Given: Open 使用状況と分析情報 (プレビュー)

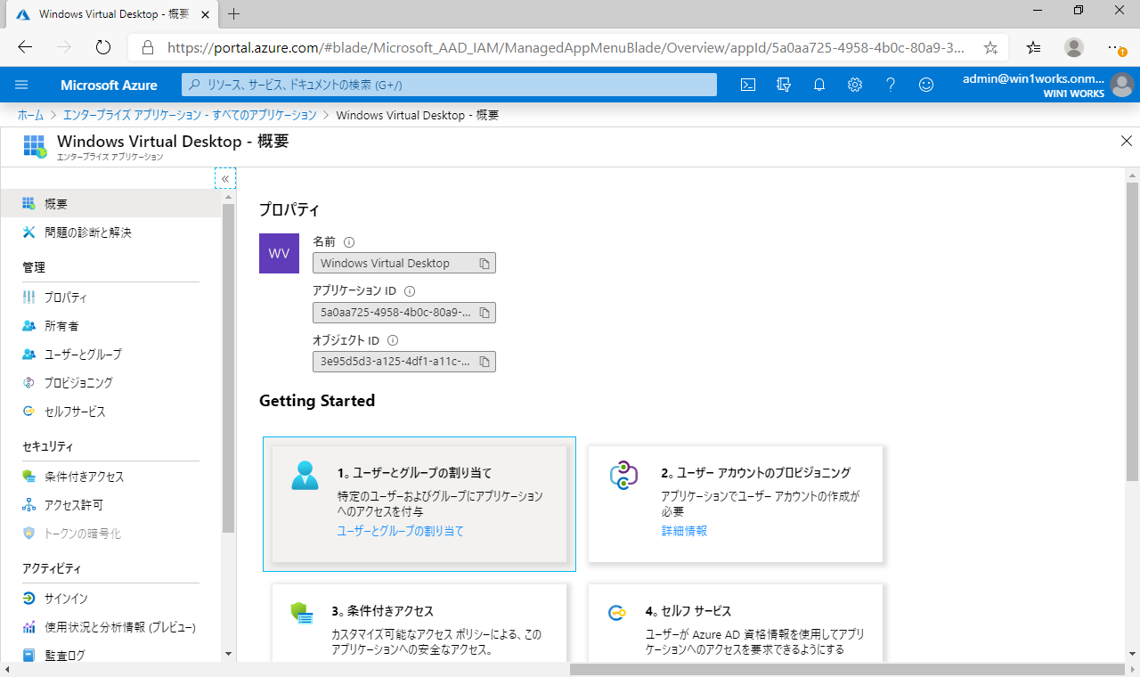Looking at the screenshot, I should click(110, 626).
